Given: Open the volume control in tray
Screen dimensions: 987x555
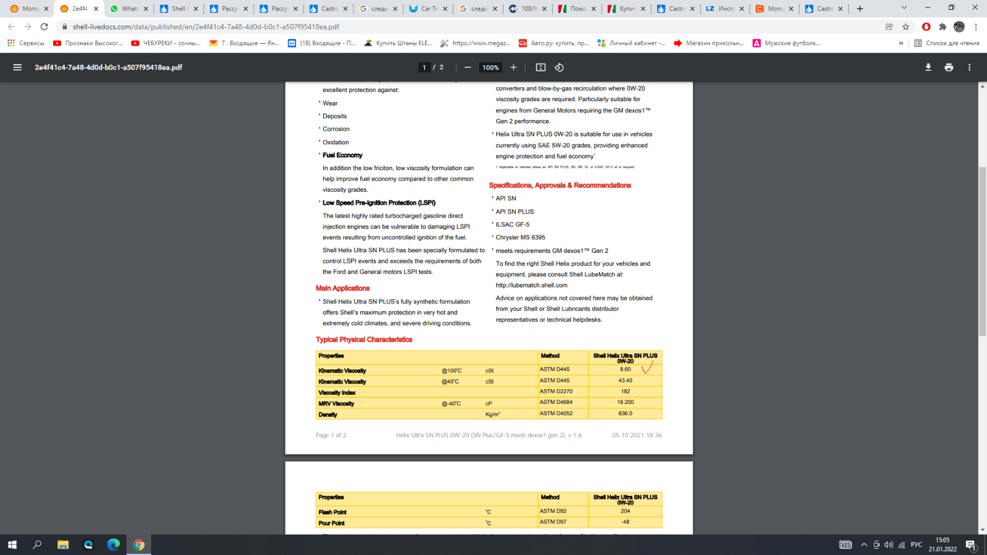Looking at the screenshot, I should (x=888, y=545).
